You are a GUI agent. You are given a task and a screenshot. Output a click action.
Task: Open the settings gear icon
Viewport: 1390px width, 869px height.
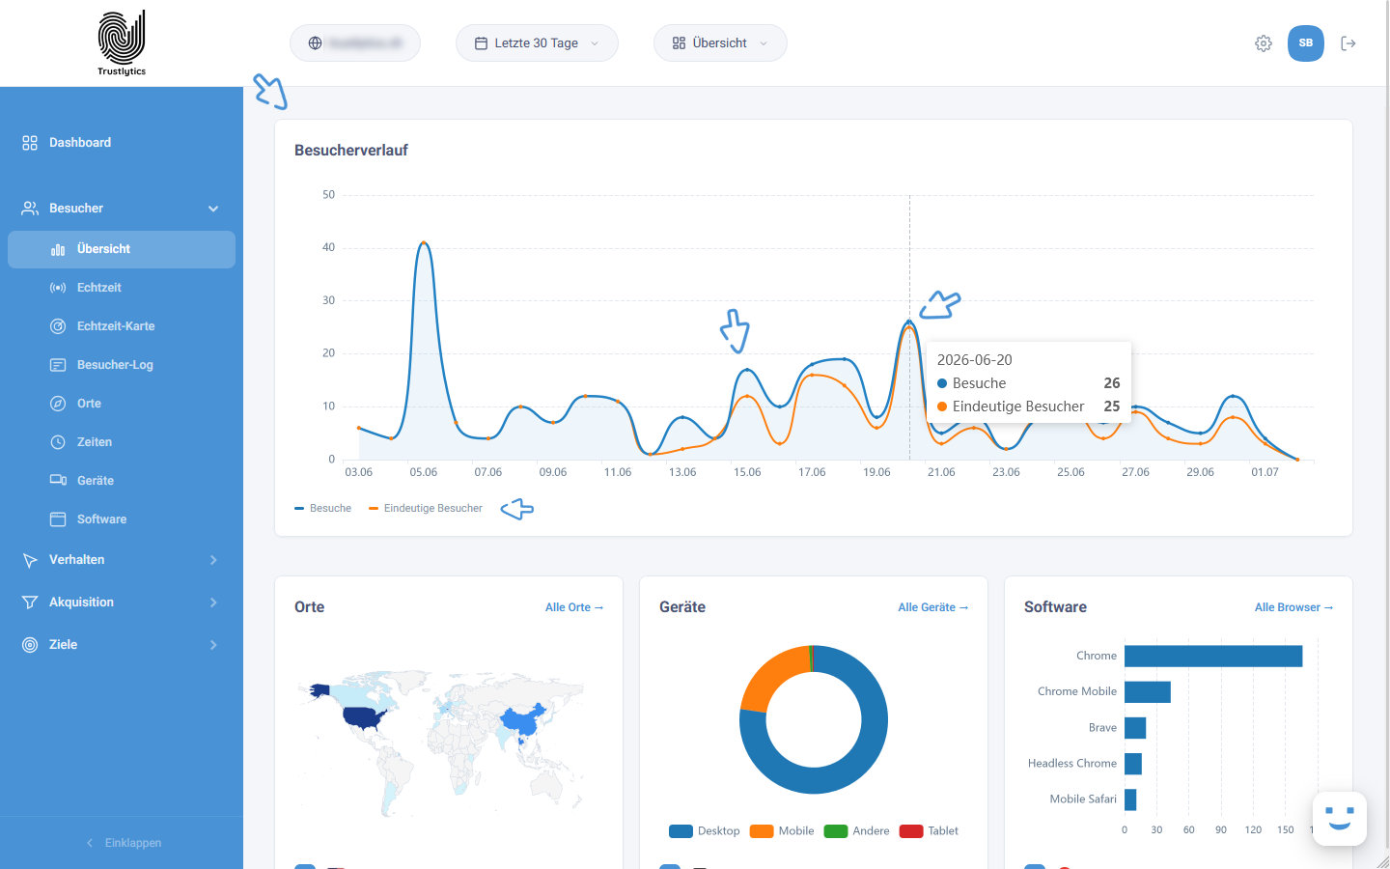tap(1264, 43)
